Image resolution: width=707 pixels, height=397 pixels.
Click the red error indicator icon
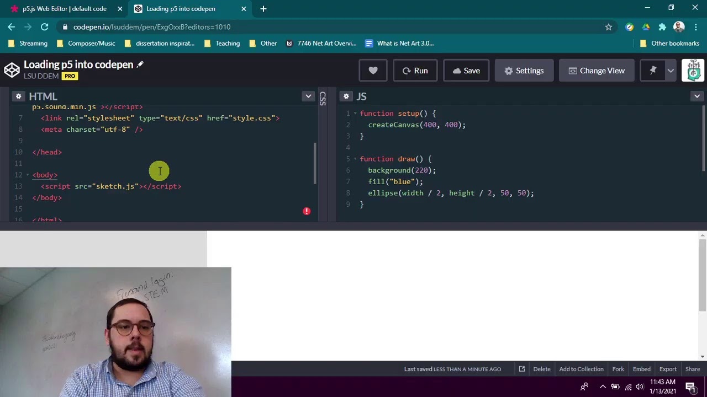tap(307, 211)
